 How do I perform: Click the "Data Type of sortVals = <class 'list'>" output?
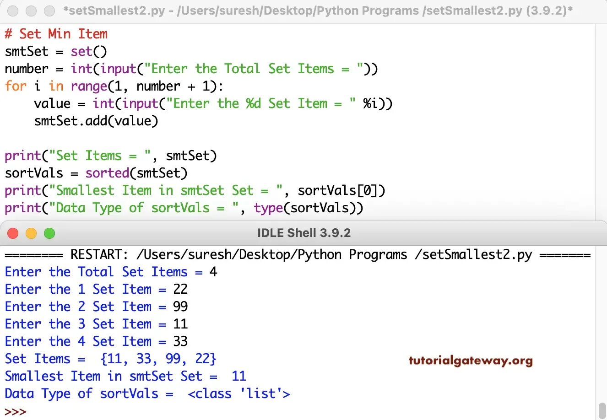pyautogui.click(x=147, y=393)
